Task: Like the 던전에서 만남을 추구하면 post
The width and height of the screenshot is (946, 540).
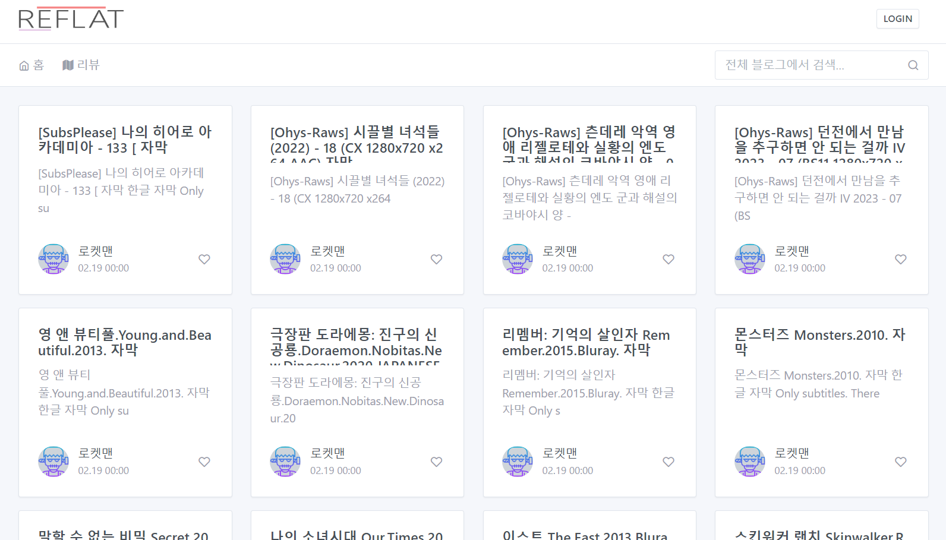Action: (x=901, y=259)
